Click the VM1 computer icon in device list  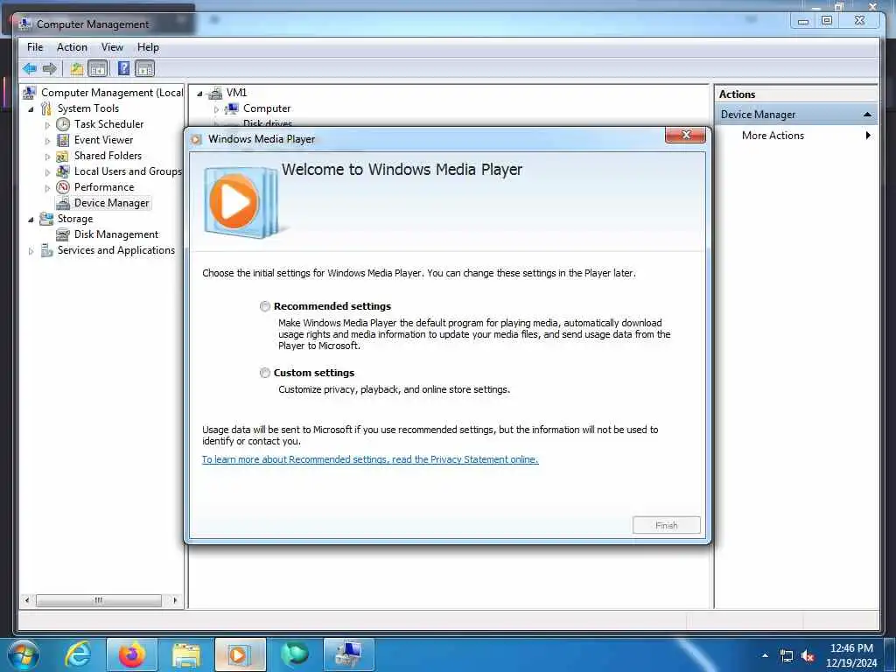click(x=215, y=93)
